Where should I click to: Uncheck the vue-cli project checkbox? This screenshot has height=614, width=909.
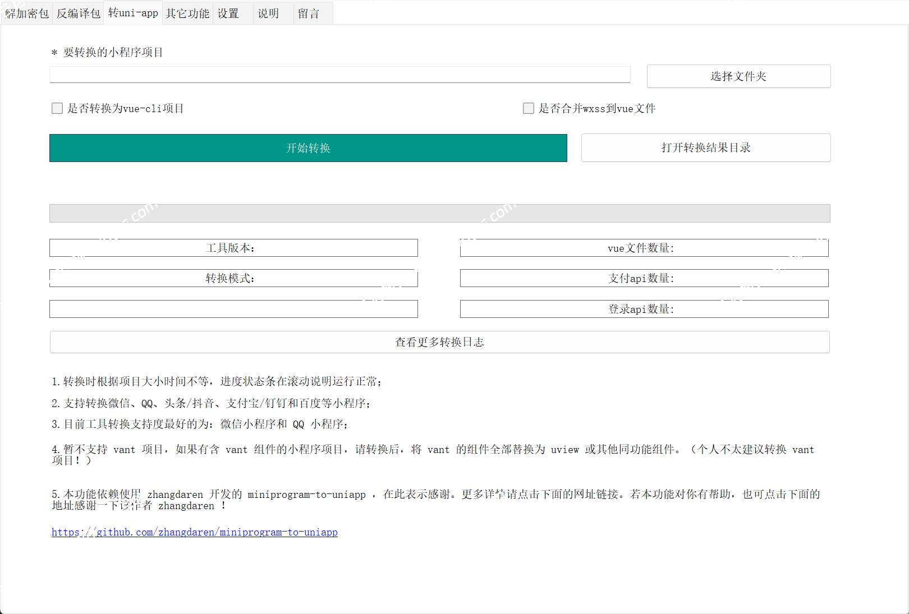point(57,108)
